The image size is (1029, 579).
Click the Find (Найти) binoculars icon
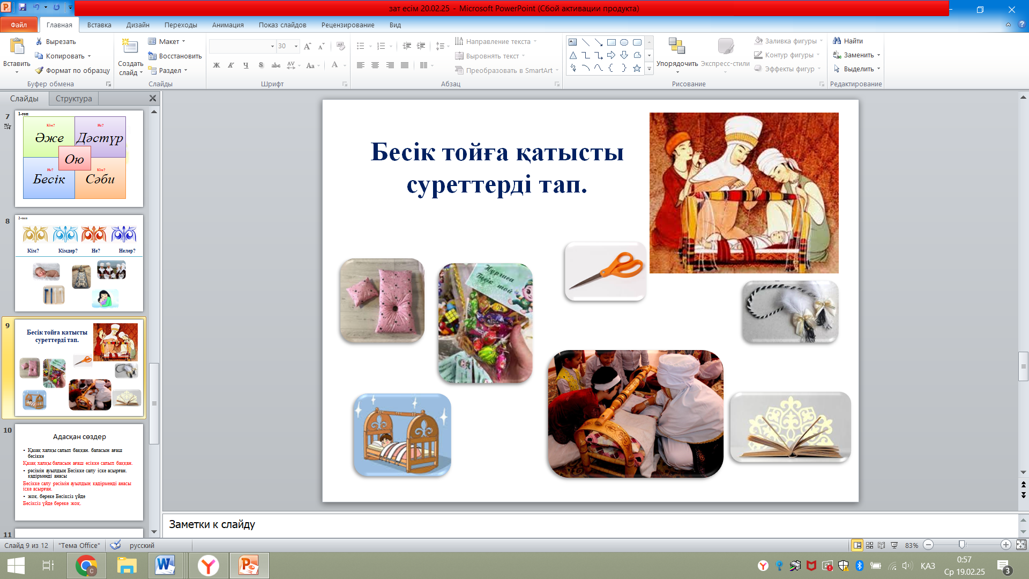[x=837, y=41]
